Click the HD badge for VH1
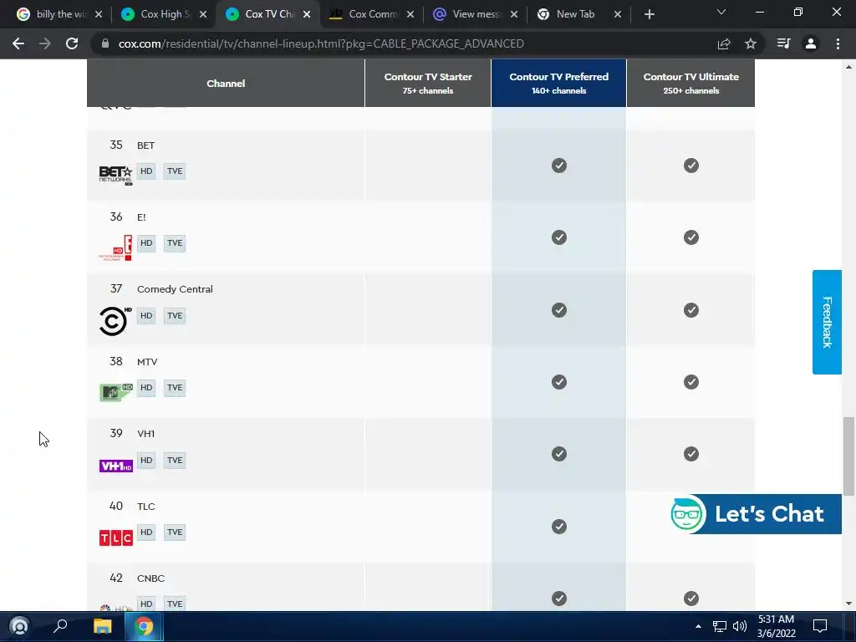 (x=146, y=461)
